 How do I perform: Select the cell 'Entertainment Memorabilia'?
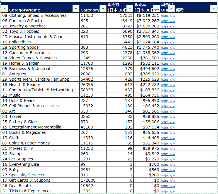pyautogui.click(x=44, y=127)
